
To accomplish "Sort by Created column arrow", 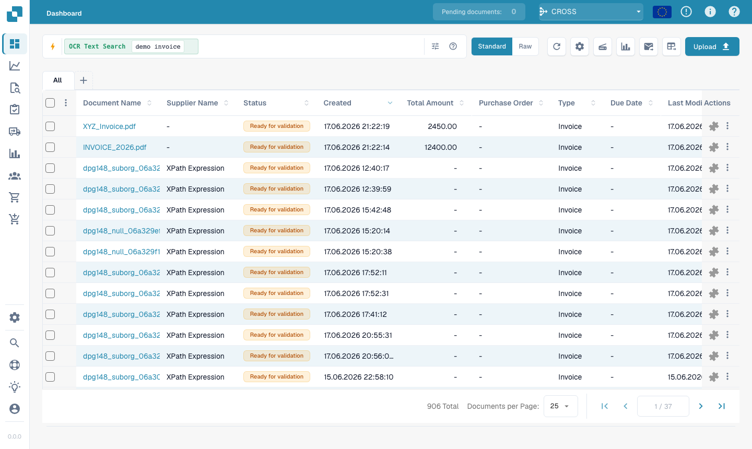I will click(x=390, y=103).
